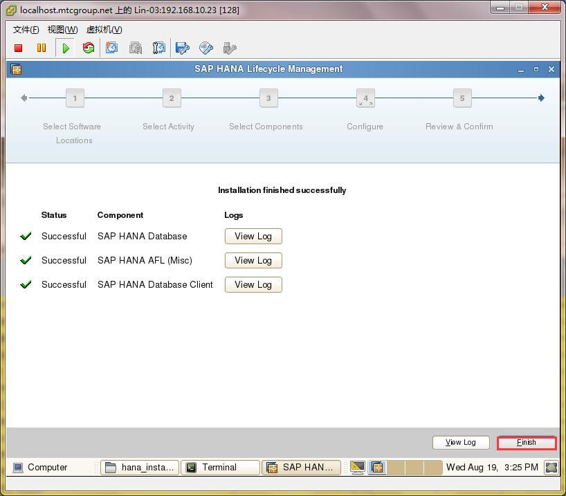This screenshot has width=566, height=496.
Task: Click the USB device connection icon
Action: [x=230, y=48]
